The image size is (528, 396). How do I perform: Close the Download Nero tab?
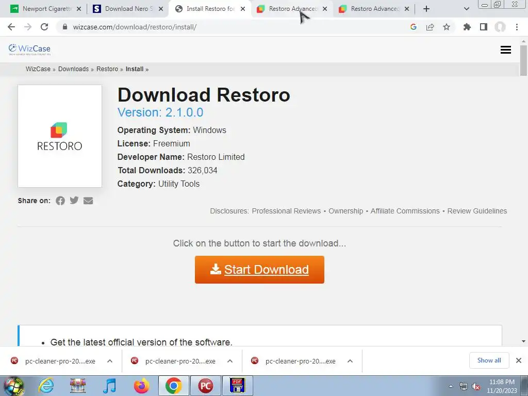[161, 9]
